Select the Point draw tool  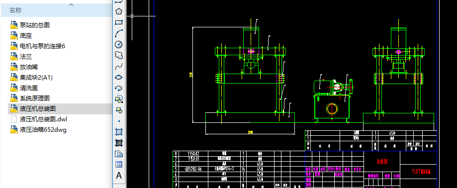coord(119,121)
